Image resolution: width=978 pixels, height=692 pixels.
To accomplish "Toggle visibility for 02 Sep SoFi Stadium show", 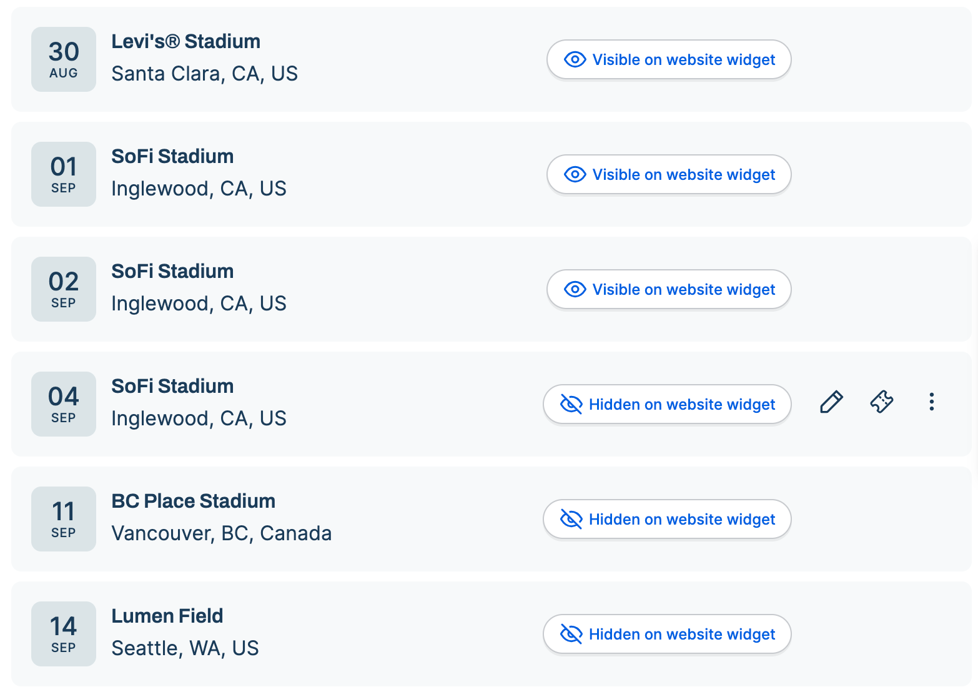I will coord(669,289).
